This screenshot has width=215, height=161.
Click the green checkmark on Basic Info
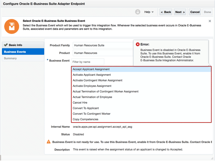click(x=6, y=45)
